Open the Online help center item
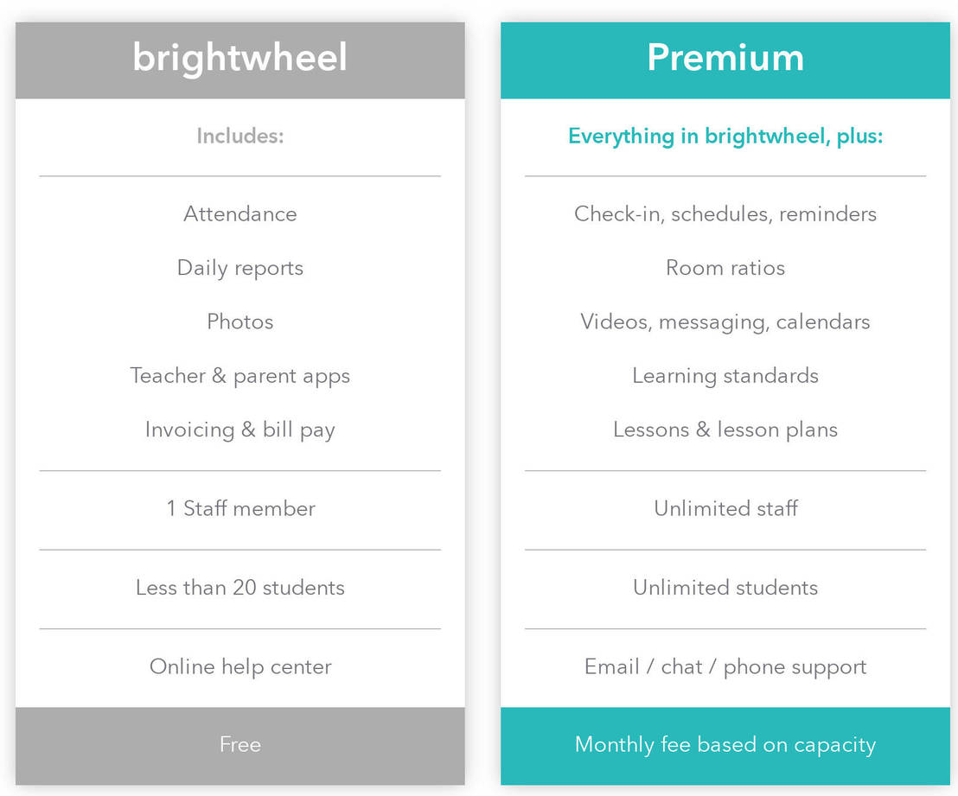This screenshot has width=958, height=796. click(239, 666)
